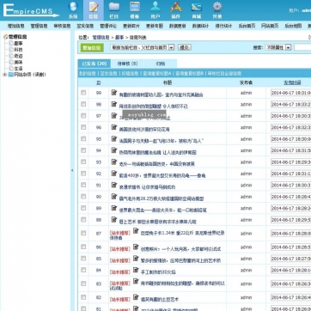
Task: Open the 查询重复标题A link
Action: 157,74
